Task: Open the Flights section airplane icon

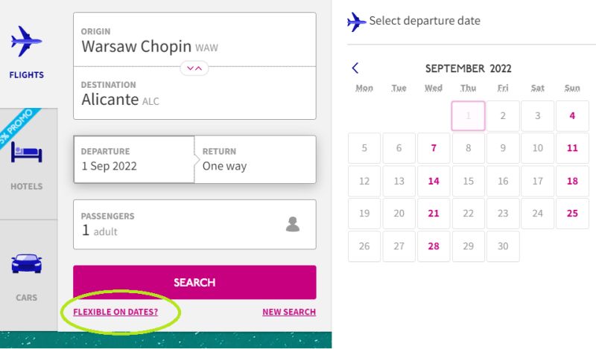Action: tap(26, 42)
